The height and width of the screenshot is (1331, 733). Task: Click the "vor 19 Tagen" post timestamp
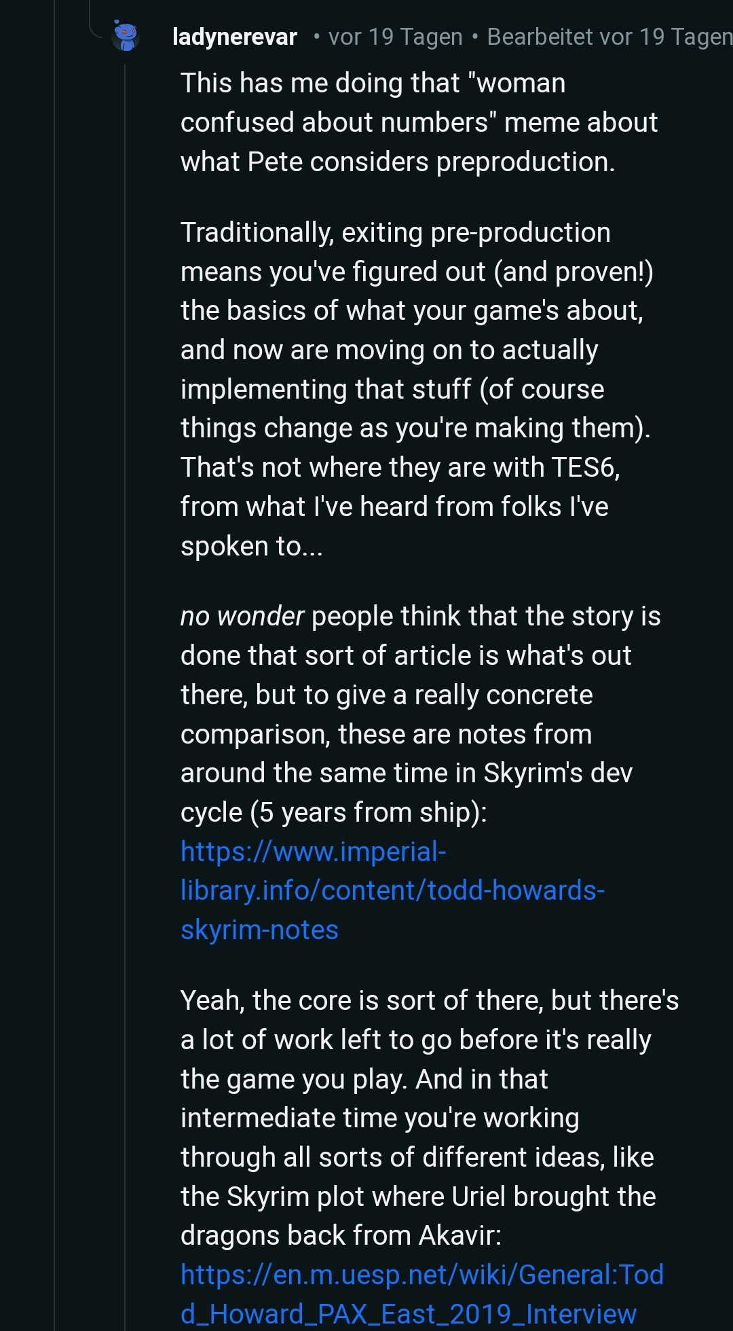395,37
